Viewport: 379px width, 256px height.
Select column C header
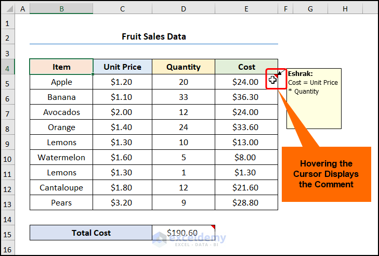pyautogui.click(x=123, y=9)
